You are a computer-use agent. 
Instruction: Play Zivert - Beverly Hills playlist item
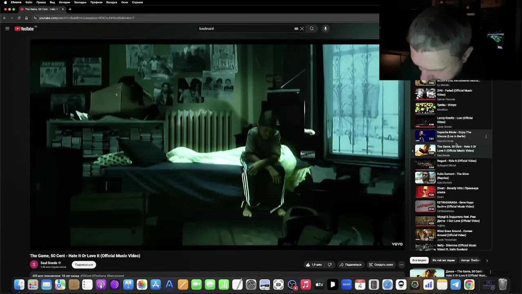point(451,192)
